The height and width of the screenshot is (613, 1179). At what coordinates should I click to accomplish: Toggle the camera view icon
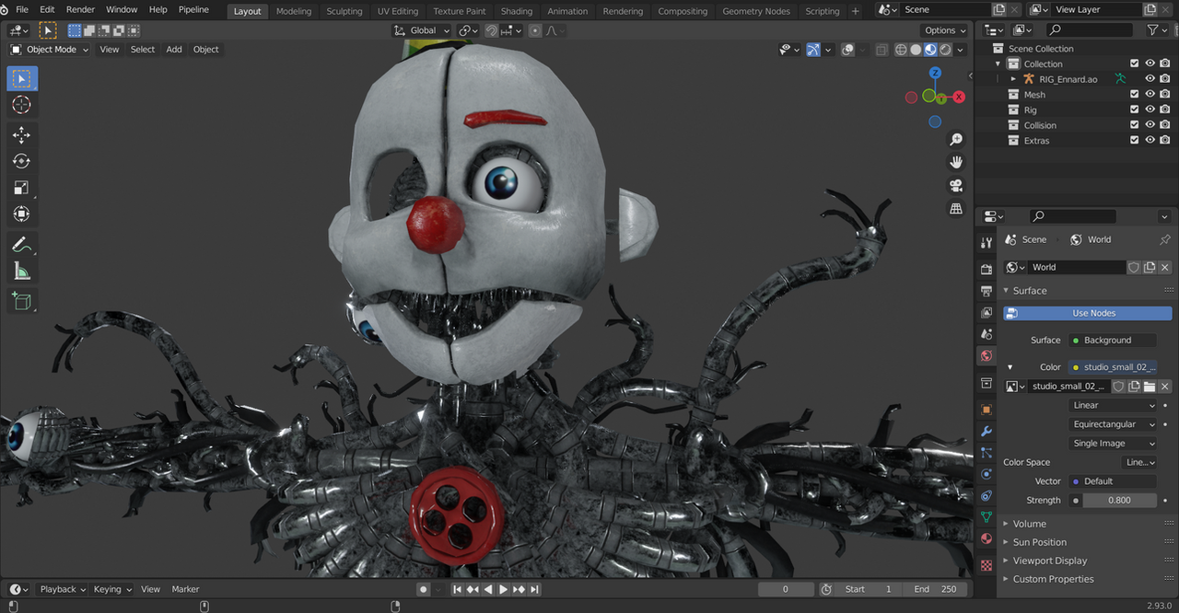[956, 185]
